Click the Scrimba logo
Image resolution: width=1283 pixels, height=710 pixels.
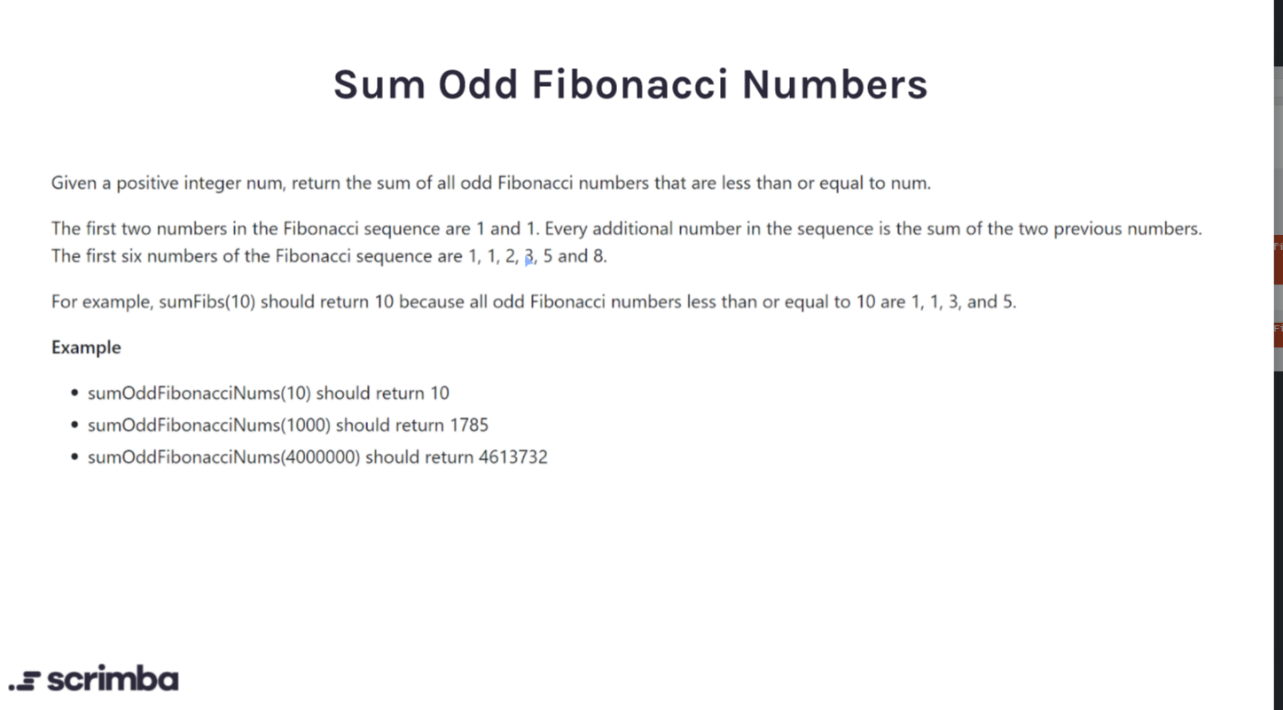[93, 680]
